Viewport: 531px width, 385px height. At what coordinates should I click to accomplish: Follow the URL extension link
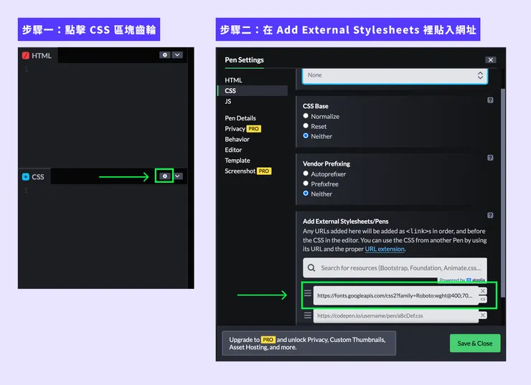click(x=385, y=249)
